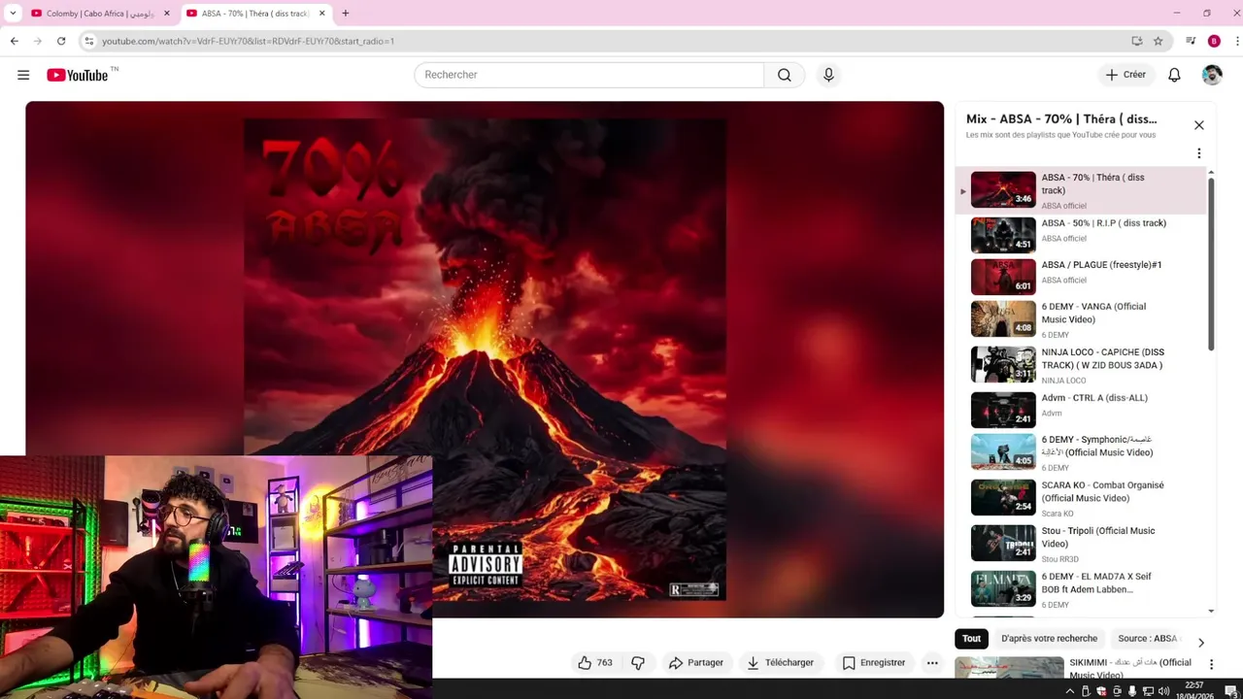Play Stou - Tripoli Official Music Video
The height and width of the screenshot is (699, 1243).
click(x=1080, y=543)
